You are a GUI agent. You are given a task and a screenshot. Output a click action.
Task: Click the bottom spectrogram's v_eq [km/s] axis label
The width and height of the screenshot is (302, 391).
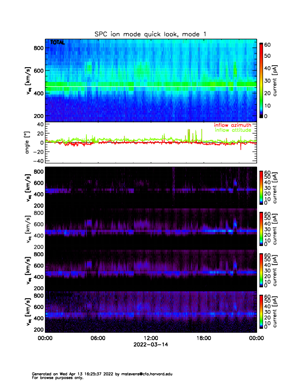click(x=29, y=311)
